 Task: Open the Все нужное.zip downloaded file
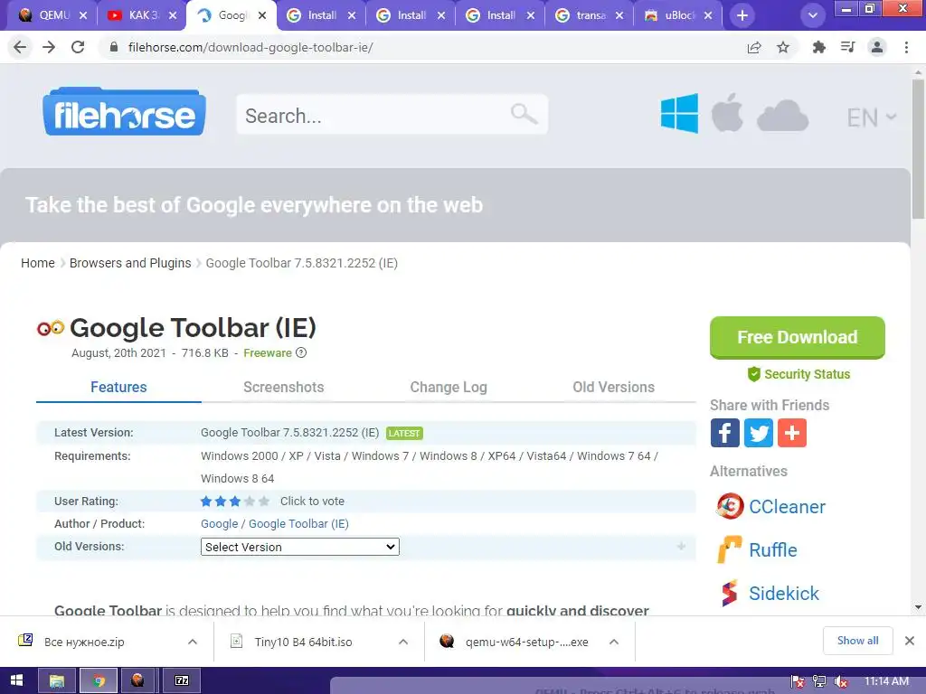84,642
